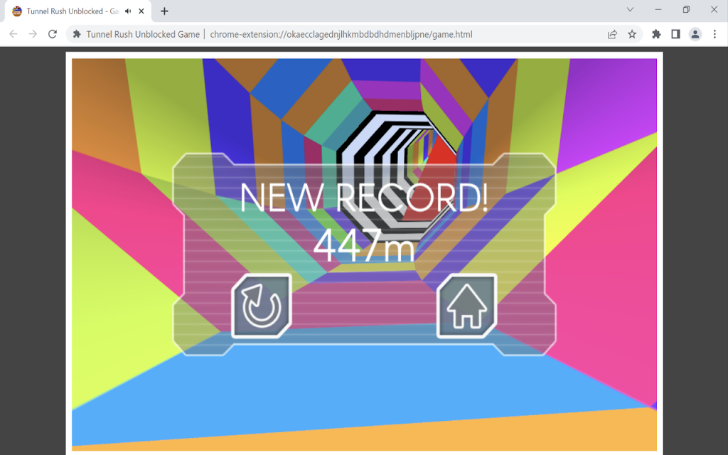
Task: Restart the game with the retry arrow button
Action: (262, 306)
